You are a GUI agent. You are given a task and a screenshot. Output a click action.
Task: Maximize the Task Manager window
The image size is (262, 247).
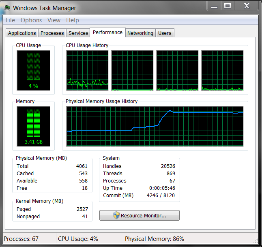pos(228,6)
